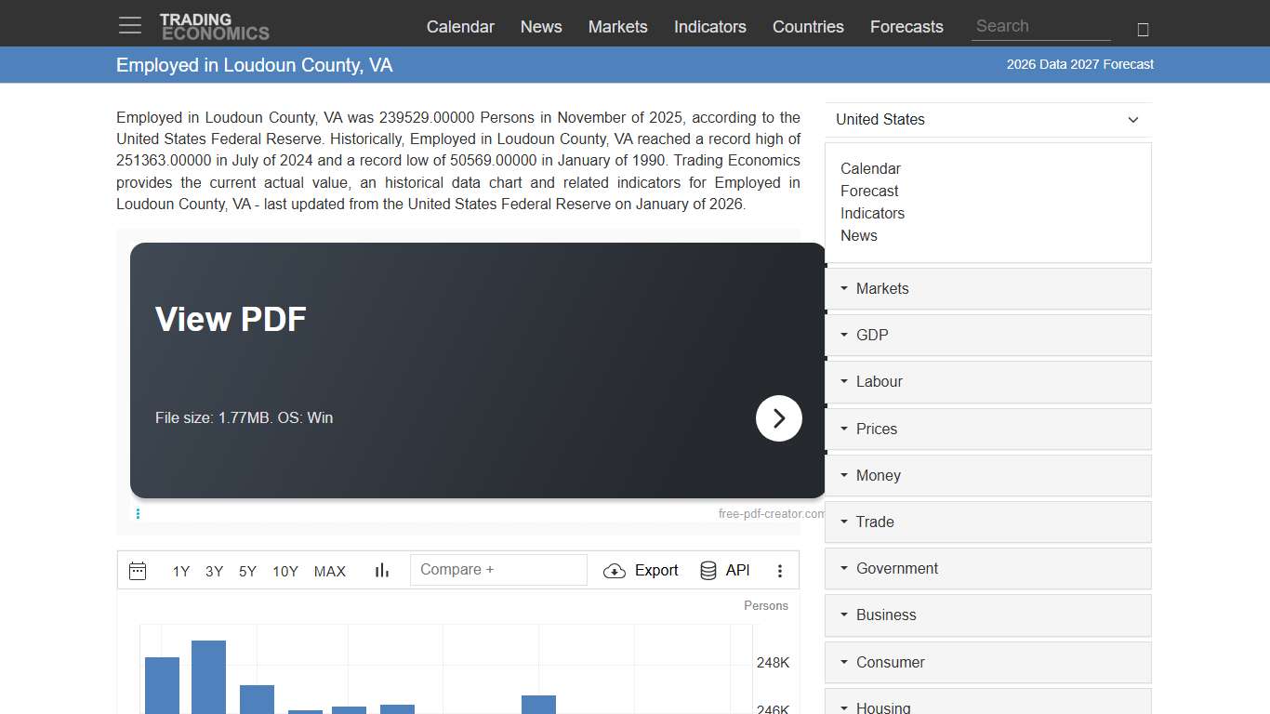Click the Forecast link in sidebar

click(x=869, y=192)
